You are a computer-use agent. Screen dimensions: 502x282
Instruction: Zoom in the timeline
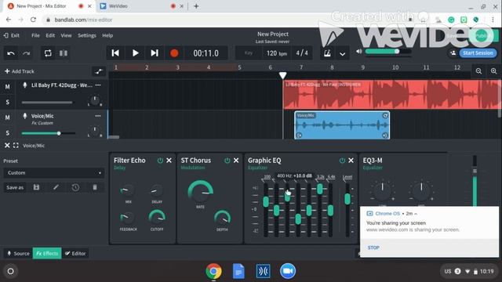[x=494, y=71]
